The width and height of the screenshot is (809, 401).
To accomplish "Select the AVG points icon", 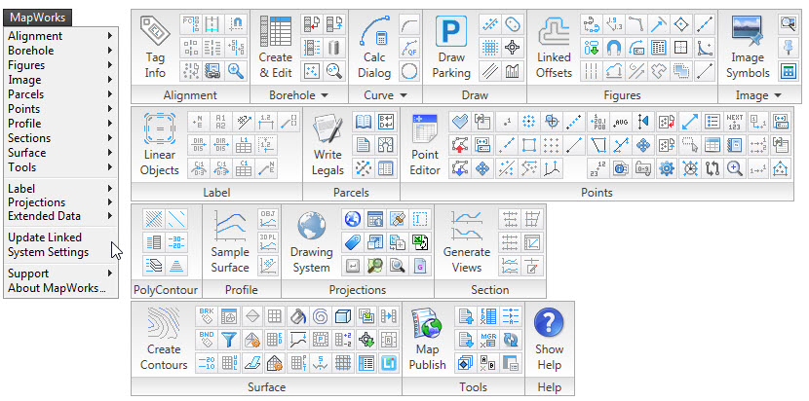I will tap(621, 121).
